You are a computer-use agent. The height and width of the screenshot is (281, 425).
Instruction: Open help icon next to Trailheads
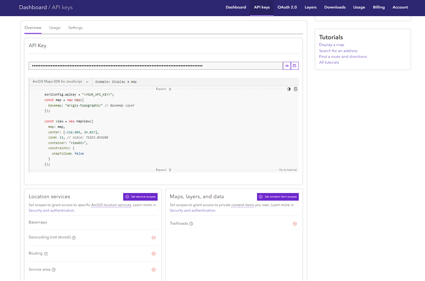[x=191, y=224]
